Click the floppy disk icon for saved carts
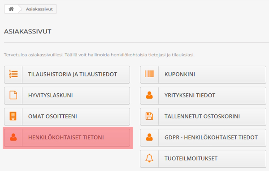269x171 pixels. coord(149,116)
